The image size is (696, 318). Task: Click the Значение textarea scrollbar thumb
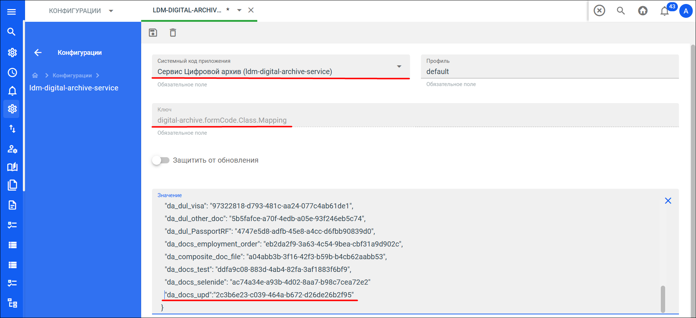point(663,299)
